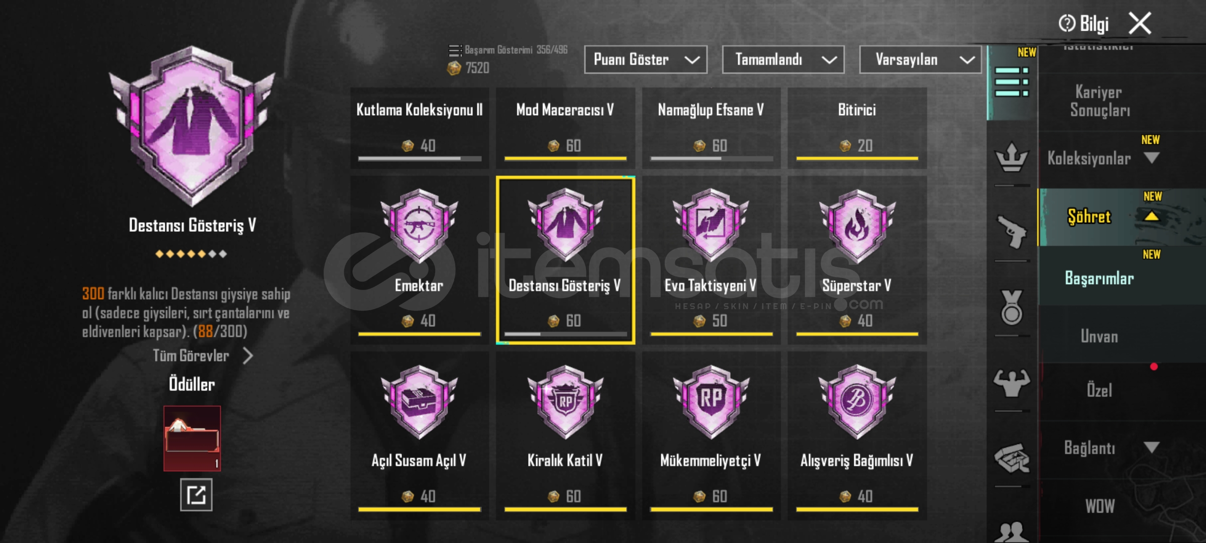Open Puanı Göster dropdown

(646, 60)
